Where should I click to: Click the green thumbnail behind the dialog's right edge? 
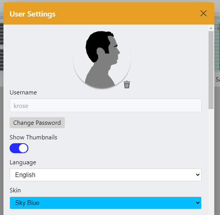click(x=217, y=45)
